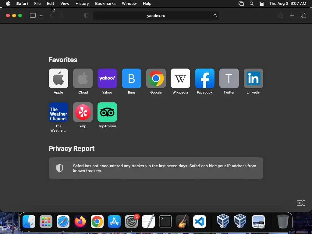The height and width of the screenshot is (234, 312).
Task: Open App Store from the Dock
Action: coord(114,222)
